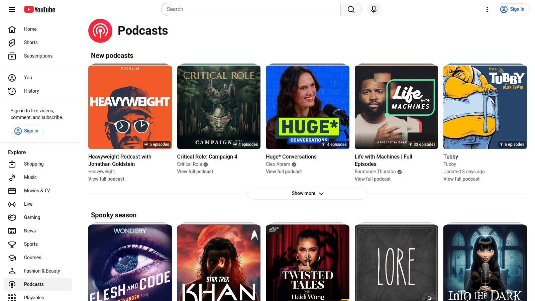Click the YouTube logo
The image size is (535, 301).
(x=39, y=9)
